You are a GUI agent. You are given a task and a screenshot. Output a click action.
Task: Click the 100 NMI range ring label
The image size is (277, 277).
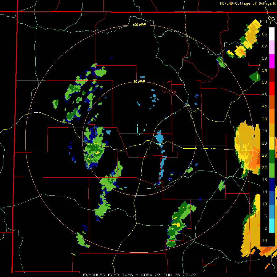tap(139, 25)
